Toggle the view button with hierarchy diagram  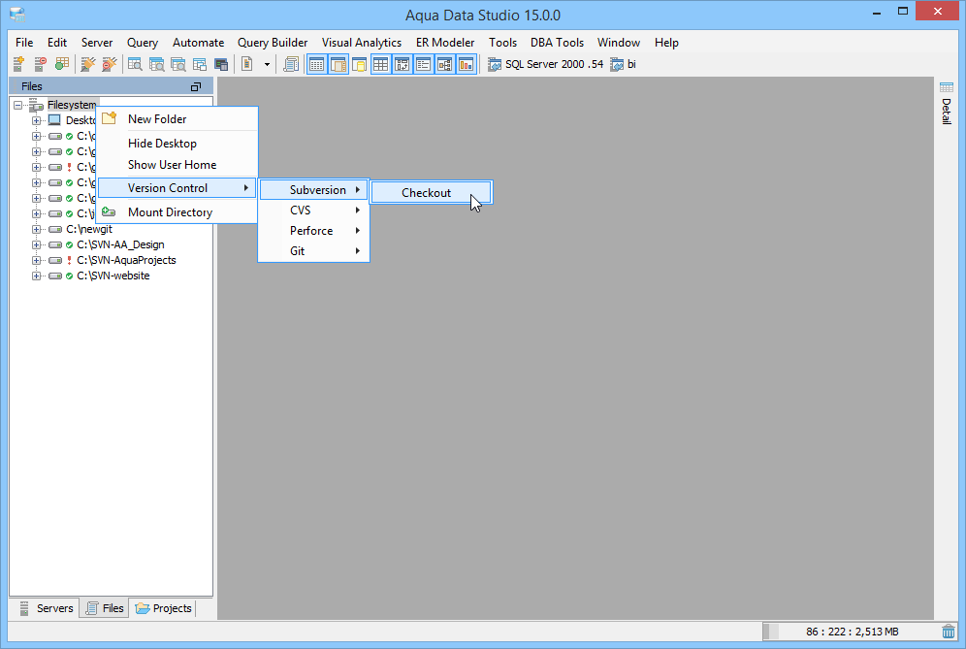pyautogui.click(x=444, y=64)
